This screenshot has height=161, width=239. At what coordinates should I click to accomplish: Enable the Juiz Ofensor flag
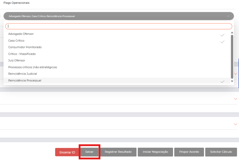[x=17, y=60]
